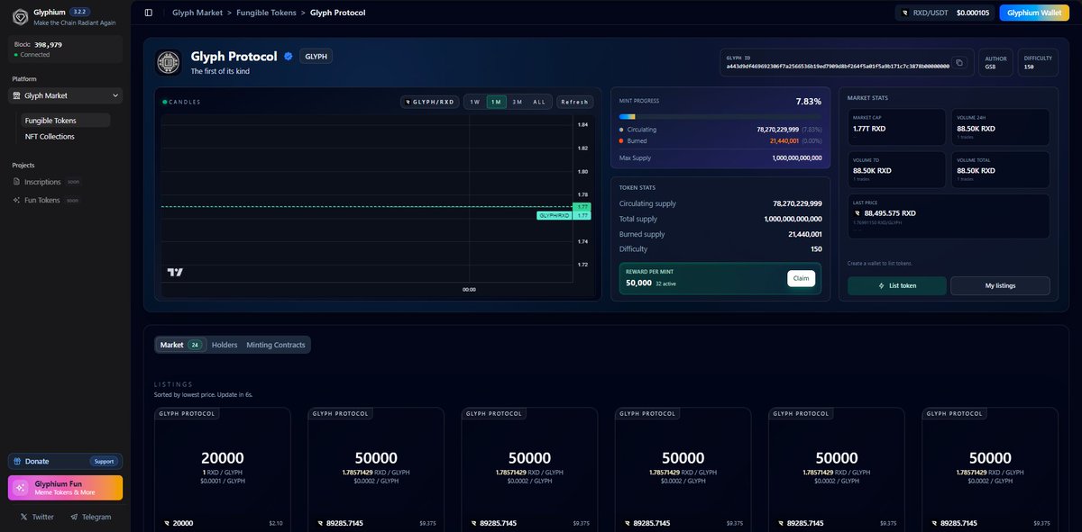The width and height of the screenshot is (1082, 532).
Task: Click the Refresh chart button
Action: (x=574, y=102)
